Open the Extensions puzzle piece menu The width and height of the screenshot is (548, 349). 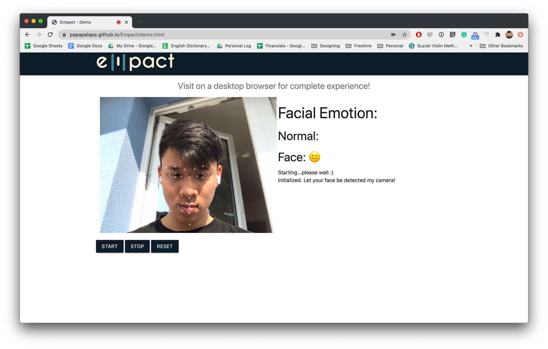498,35
